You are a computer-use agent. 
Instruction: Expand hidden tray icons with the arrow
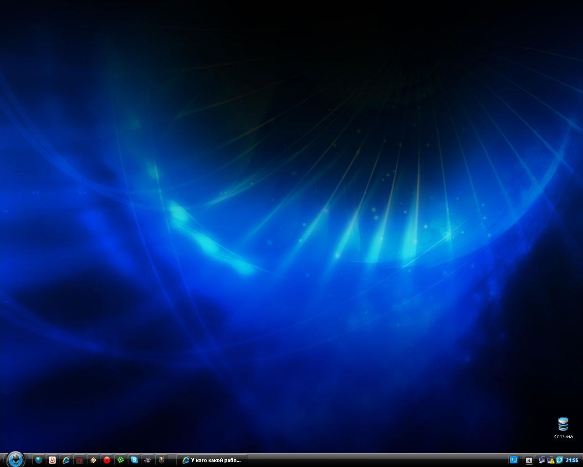529,460
